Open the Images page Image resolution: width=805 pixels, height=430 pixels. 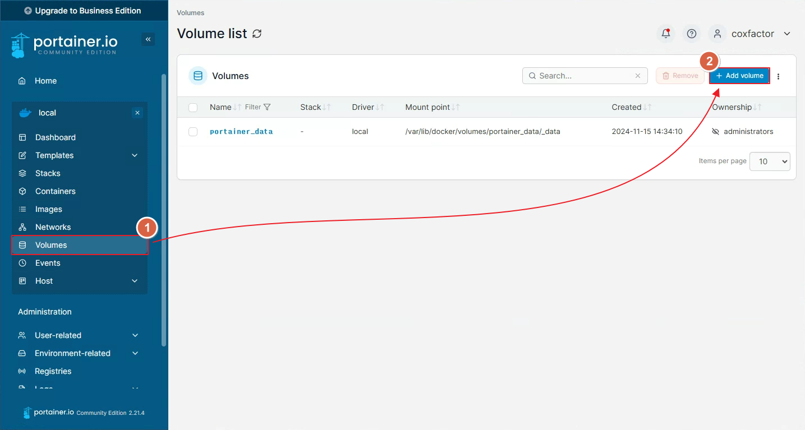click(79, 209)
